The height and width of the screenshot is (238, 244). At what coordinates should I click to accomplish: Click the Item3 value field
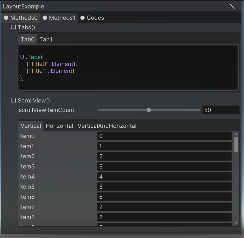click(164, 166)
